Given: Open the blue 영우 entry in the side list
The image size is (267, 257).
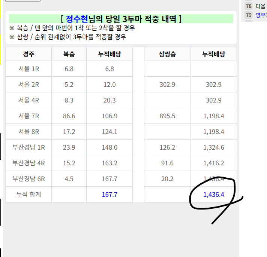Looking at the screenshot, I should (x=261, y=15).
